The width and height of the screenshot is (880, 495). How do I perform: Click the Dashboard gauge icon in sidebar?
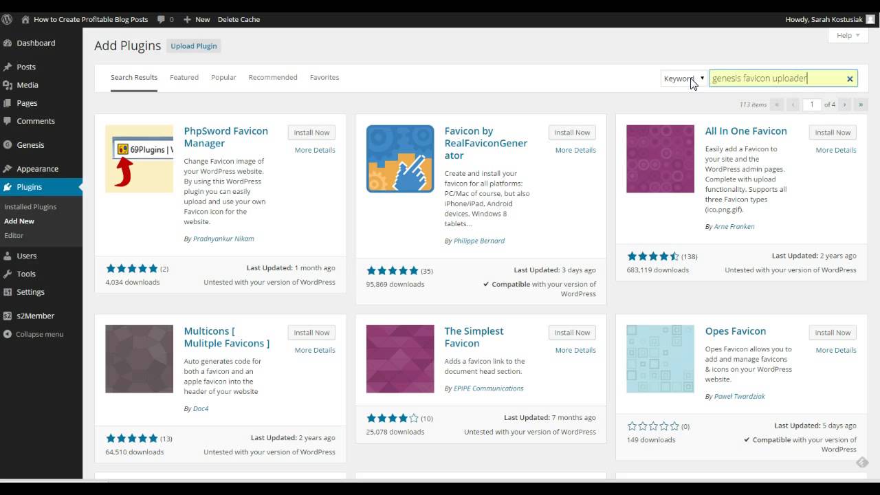(8, 43)
